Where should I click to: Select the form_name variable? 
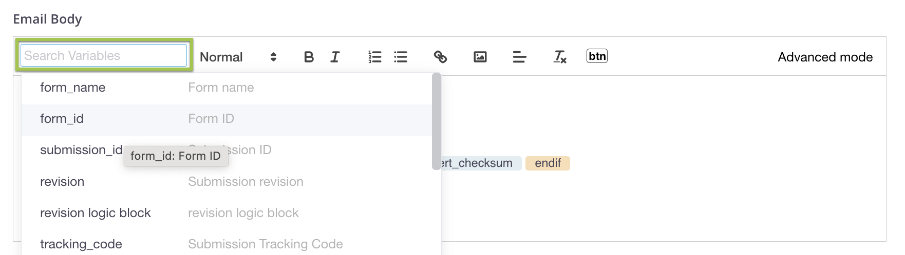pos(73,88)
